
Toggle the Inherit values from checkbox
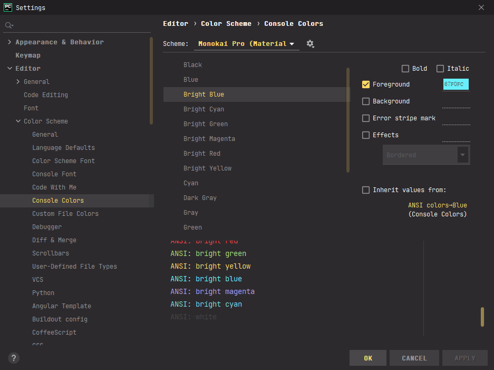tap(366, 190)
